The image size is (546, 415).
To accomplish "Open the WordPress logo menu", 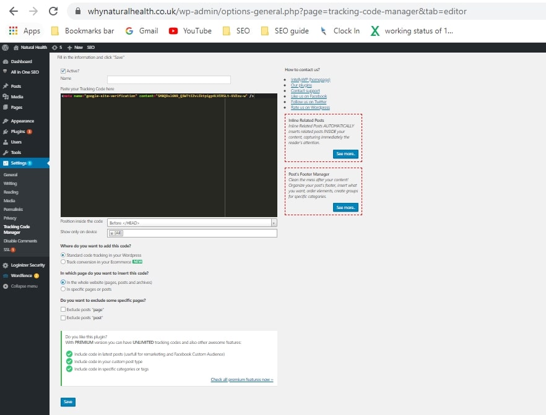I will (6, 46).
